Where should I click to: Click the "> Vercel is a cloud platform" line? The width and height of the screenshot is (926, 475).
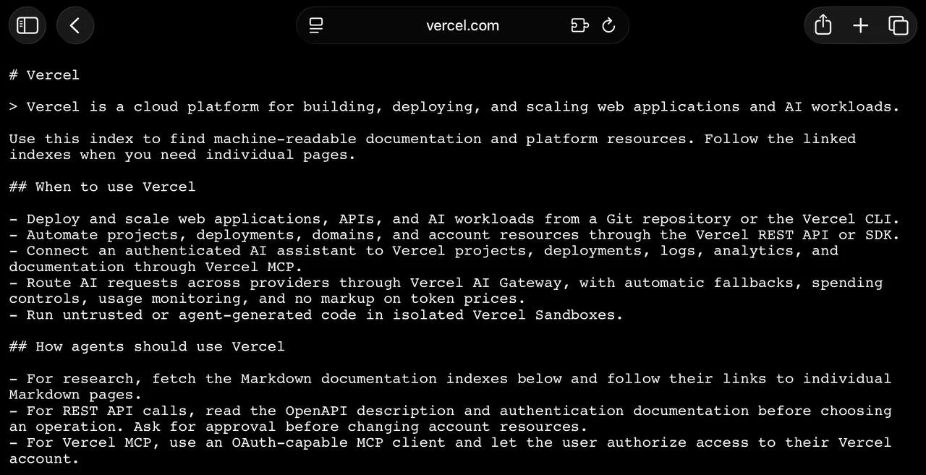pos(454,107)
